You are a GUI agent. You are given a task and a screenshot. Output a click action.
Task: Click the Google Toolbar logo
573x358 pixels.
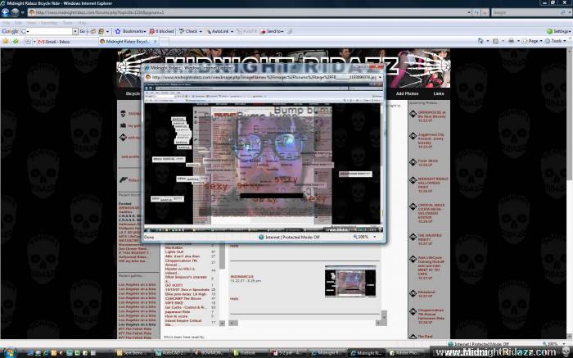tap(10, 31)
